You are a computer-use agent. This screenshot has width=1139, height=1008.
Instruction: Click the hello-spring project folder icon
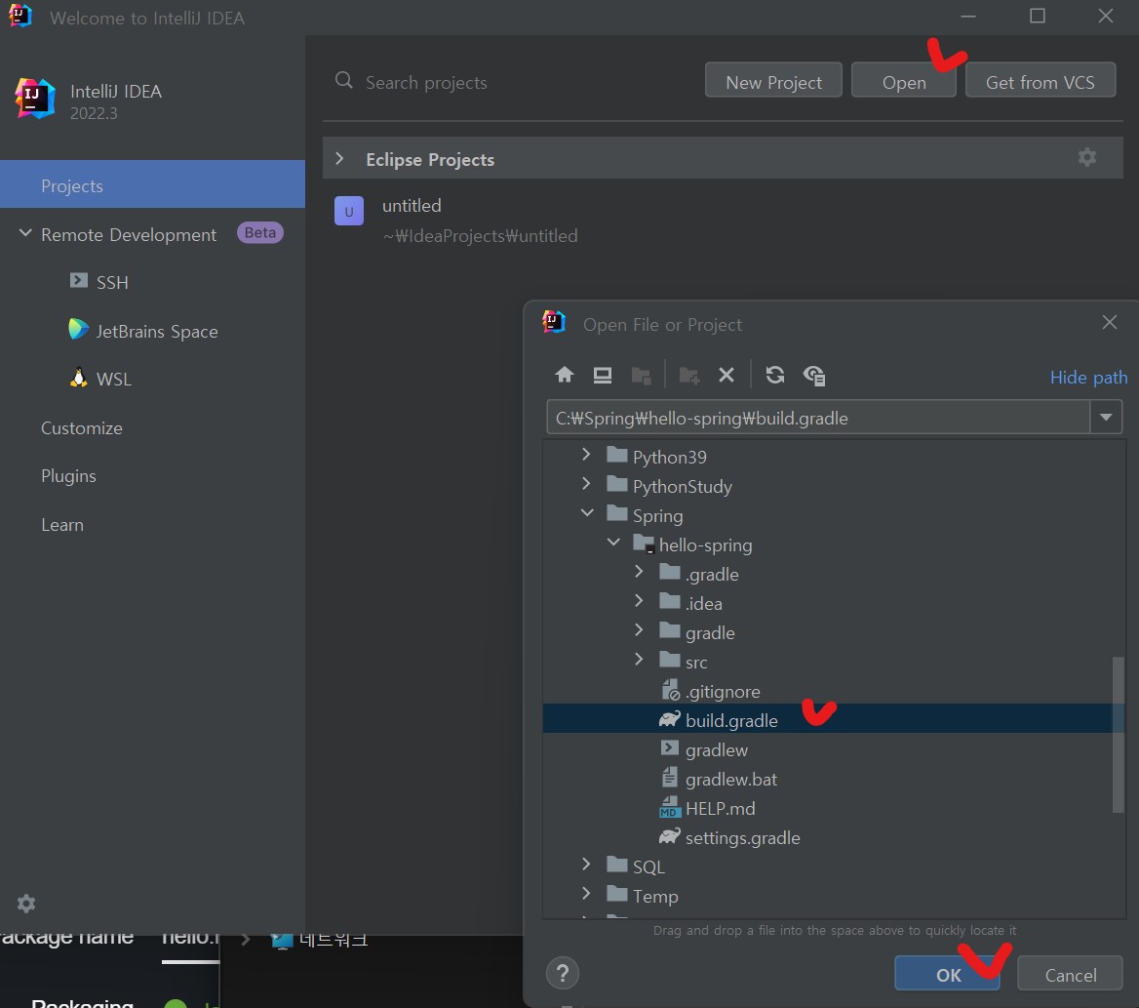[644, 544]
